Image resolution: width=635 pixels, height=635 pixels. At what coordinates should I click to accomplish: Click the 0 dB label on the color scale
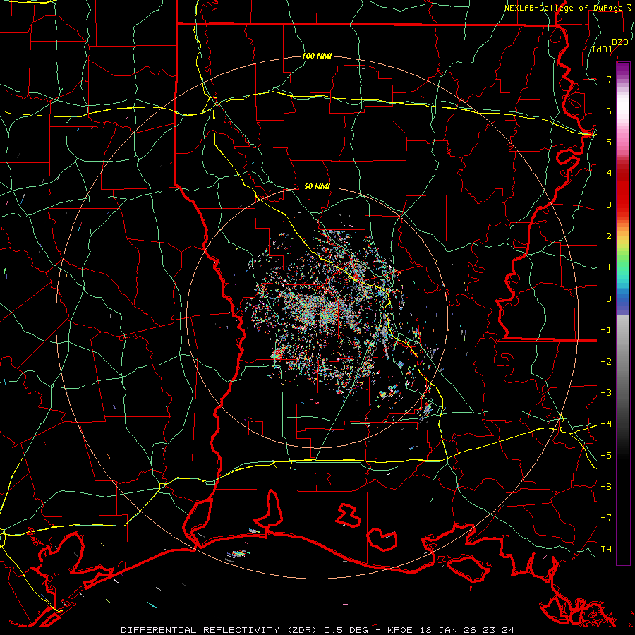pyautogui.click(x=609, y=299)
